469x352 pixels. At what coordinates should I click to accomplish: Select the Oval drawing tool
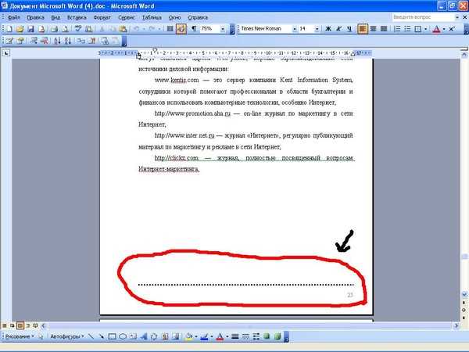(x=123, y=336)
